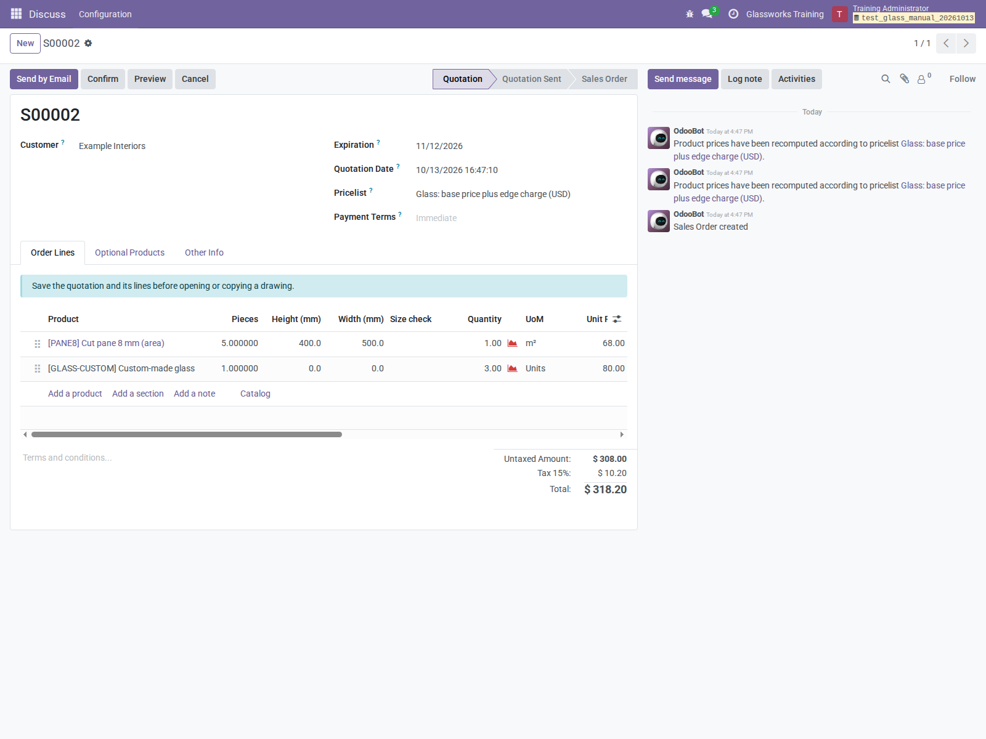Switch to Optional Products tab
Viewport: 986px width, 739px height.
pyautogui.click(x=129, y=252)
